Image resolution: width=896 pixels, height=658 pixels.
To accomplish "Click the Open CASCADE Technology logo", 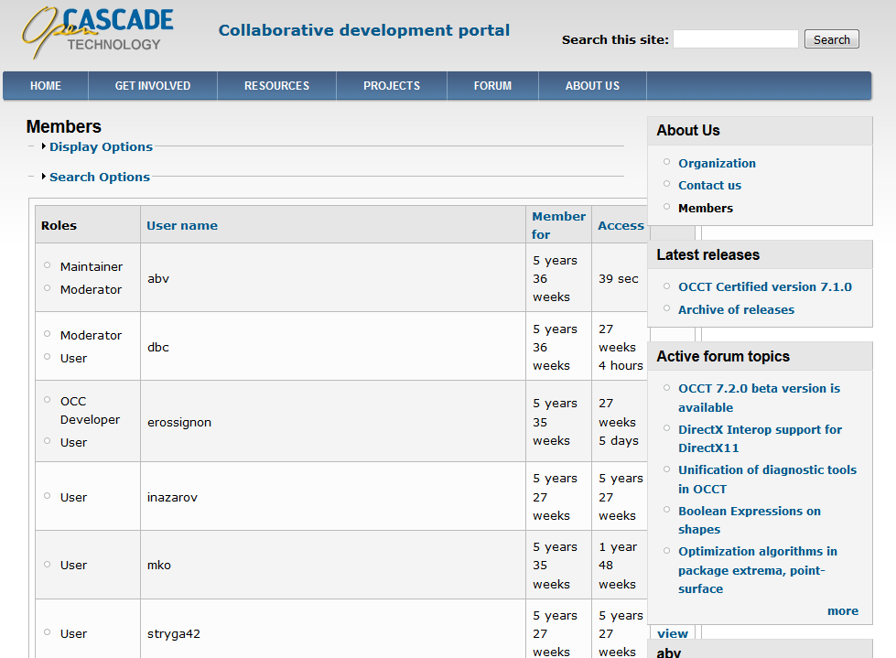I will (97, 34).
